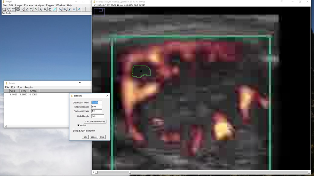This screenshot has height=176, width=314.
Task: Activate the Magnifying glass tool
Action: click(45, 10)
